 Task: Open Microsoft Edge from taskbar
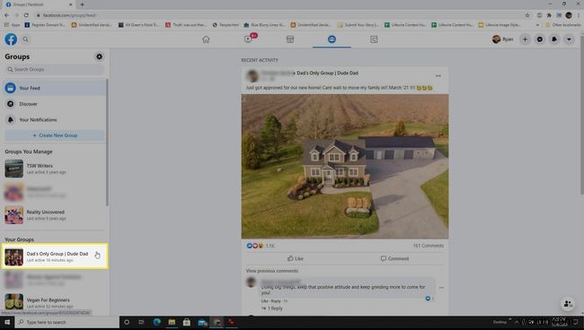[x=156, y=322]
